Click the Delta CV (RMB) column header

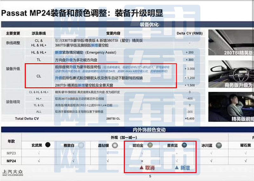click(190, 33)
